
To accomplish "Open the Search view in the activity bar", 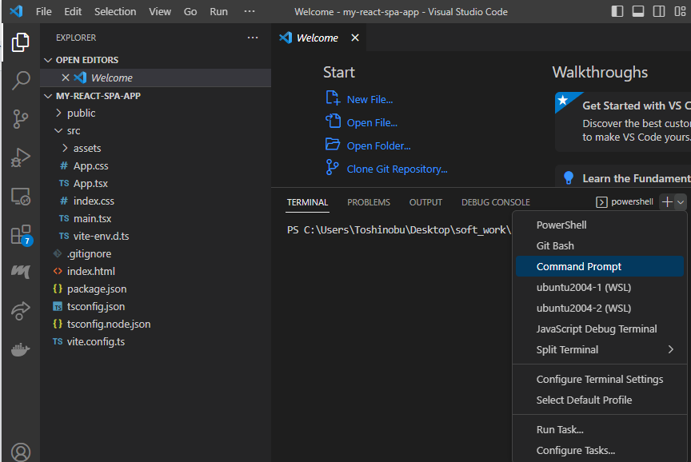I will (20, 80).
